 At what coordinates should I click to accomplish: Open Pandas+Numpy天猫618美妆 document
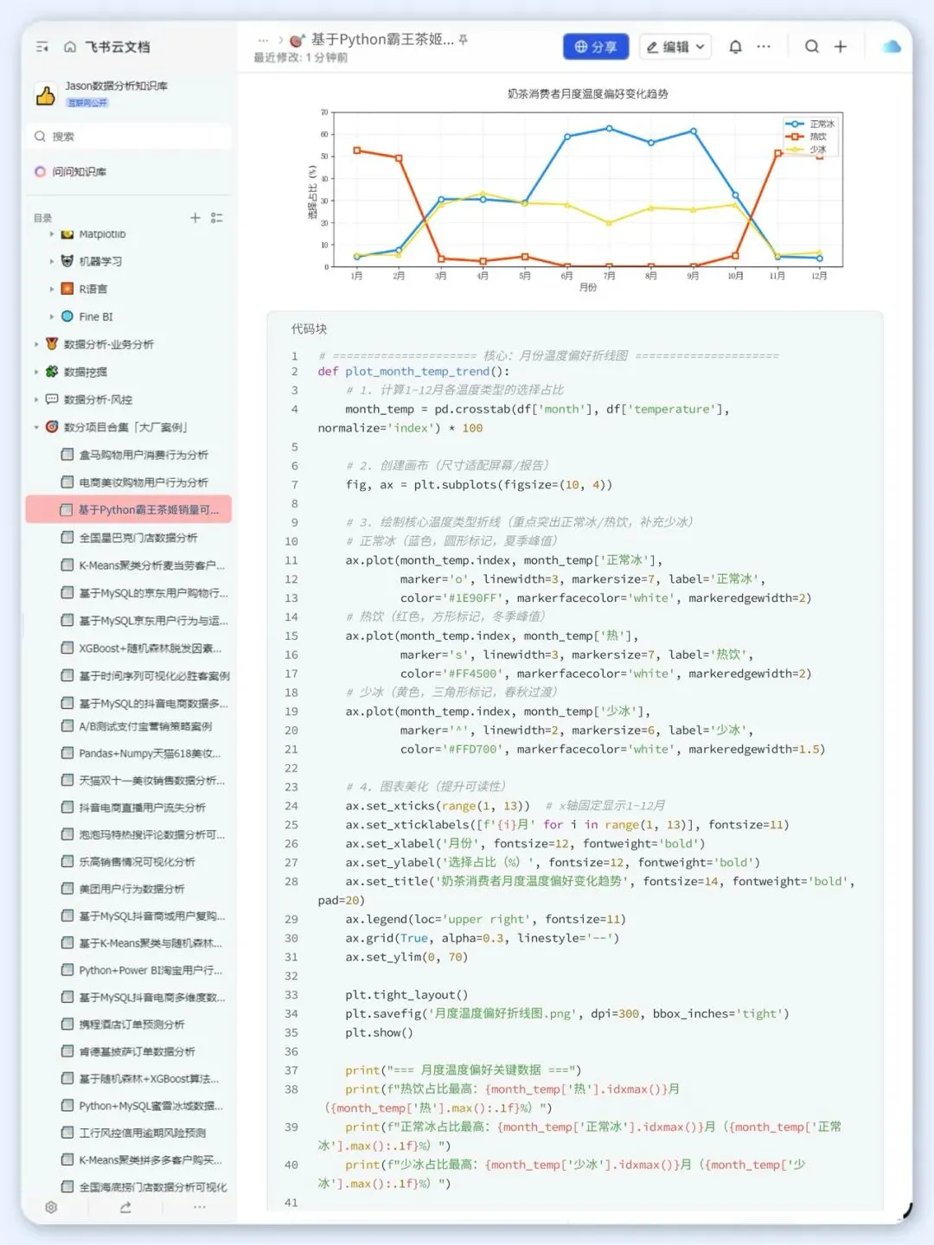(150, 754)
